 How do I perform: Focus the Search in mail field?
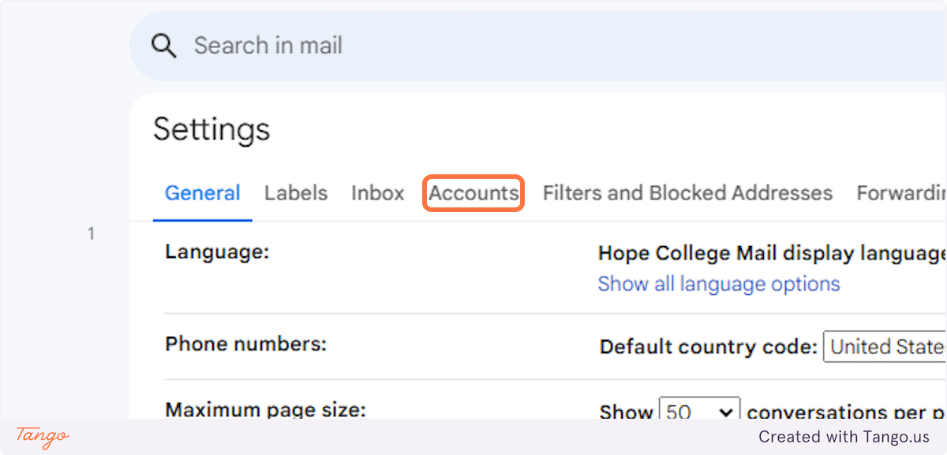pyautogui.click(x=473, y=46)
